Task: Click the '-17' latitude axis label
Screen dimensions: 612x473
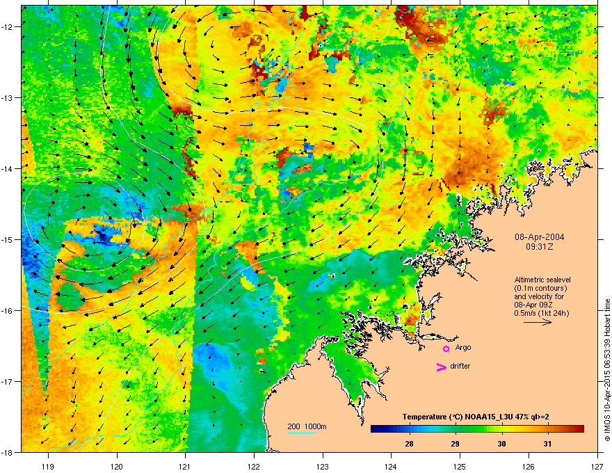Action: (x=8, y=381)
